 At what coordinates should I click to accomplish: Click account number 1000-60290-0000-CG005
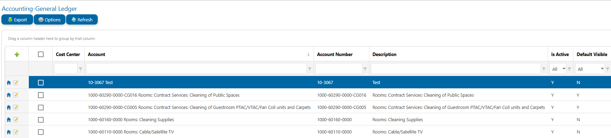pos(341,108)
